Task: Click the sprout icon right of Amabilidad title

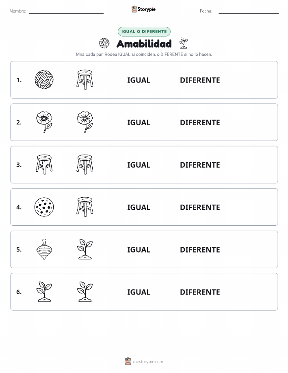Action: (184, 43)
